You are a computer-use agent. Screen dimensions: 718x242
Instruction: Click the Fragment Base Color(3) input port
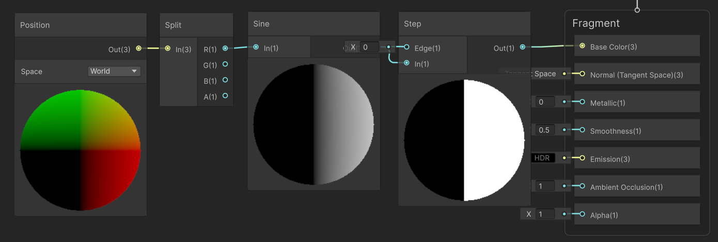click(x=583, y=46)
